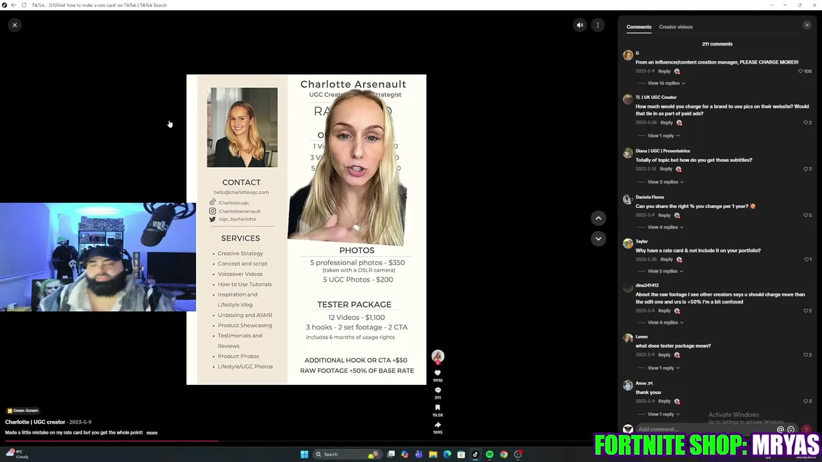
Task: Launch Microsoft Edge from the taskbar
Action: pyautogui.click(x=447, y=454)
